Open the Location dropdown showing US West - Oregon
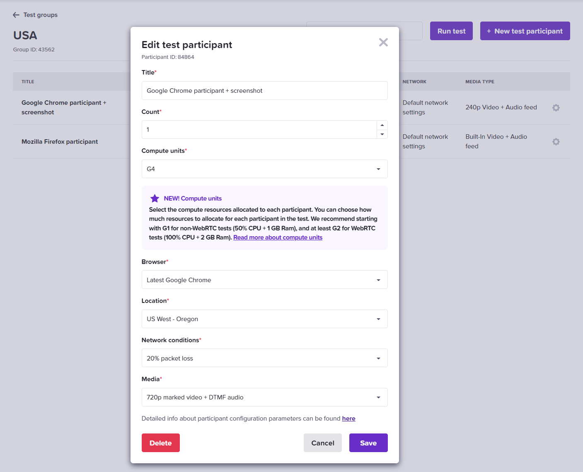 coord(377,319)
